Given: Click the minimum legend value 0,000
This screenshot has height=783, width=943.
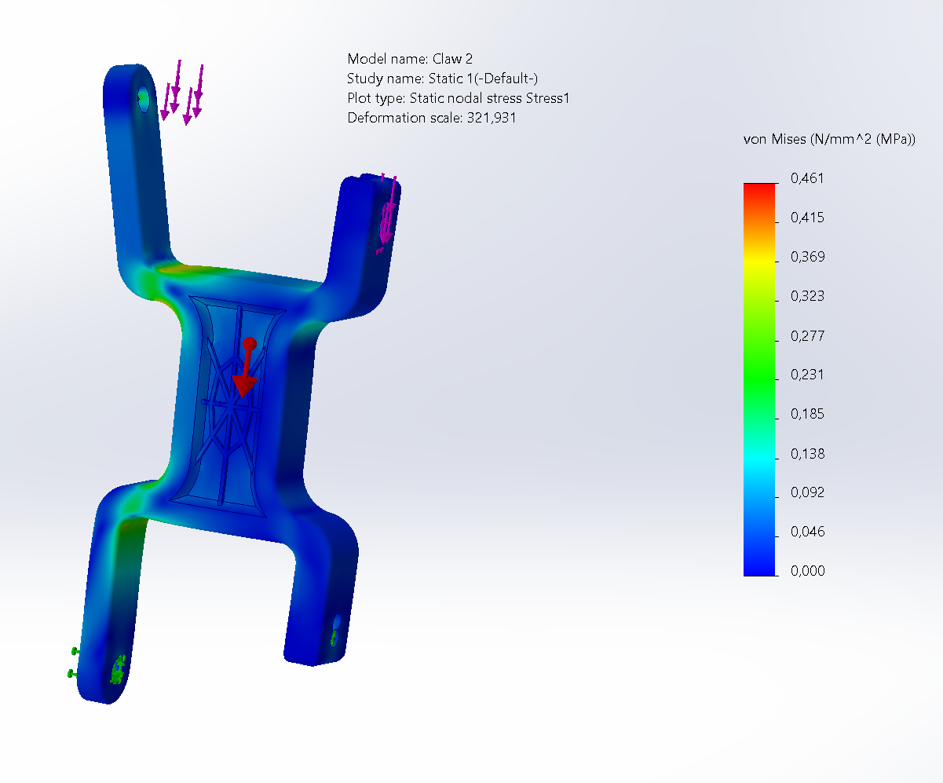Looking at the screenshot, I should click(x=808, y=571).
